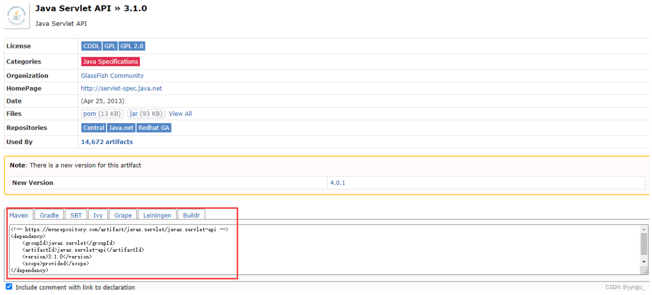Download the jar (93 KB) file
The width and height of the screenshot is (652, 295).
pyautogui.click(x=146, y=113)
